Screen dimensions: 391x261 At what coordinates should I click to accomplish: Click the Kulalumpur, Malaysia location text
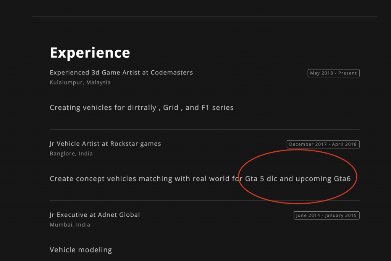[x=80, y=83]
